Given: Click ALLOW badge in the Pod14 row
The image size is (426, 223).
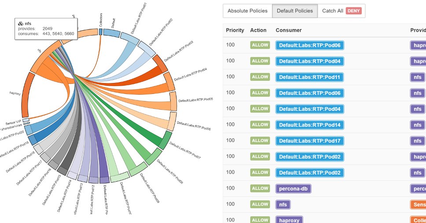Looking at the screenshot, I should pyautogui.click(x=260, y=125).
